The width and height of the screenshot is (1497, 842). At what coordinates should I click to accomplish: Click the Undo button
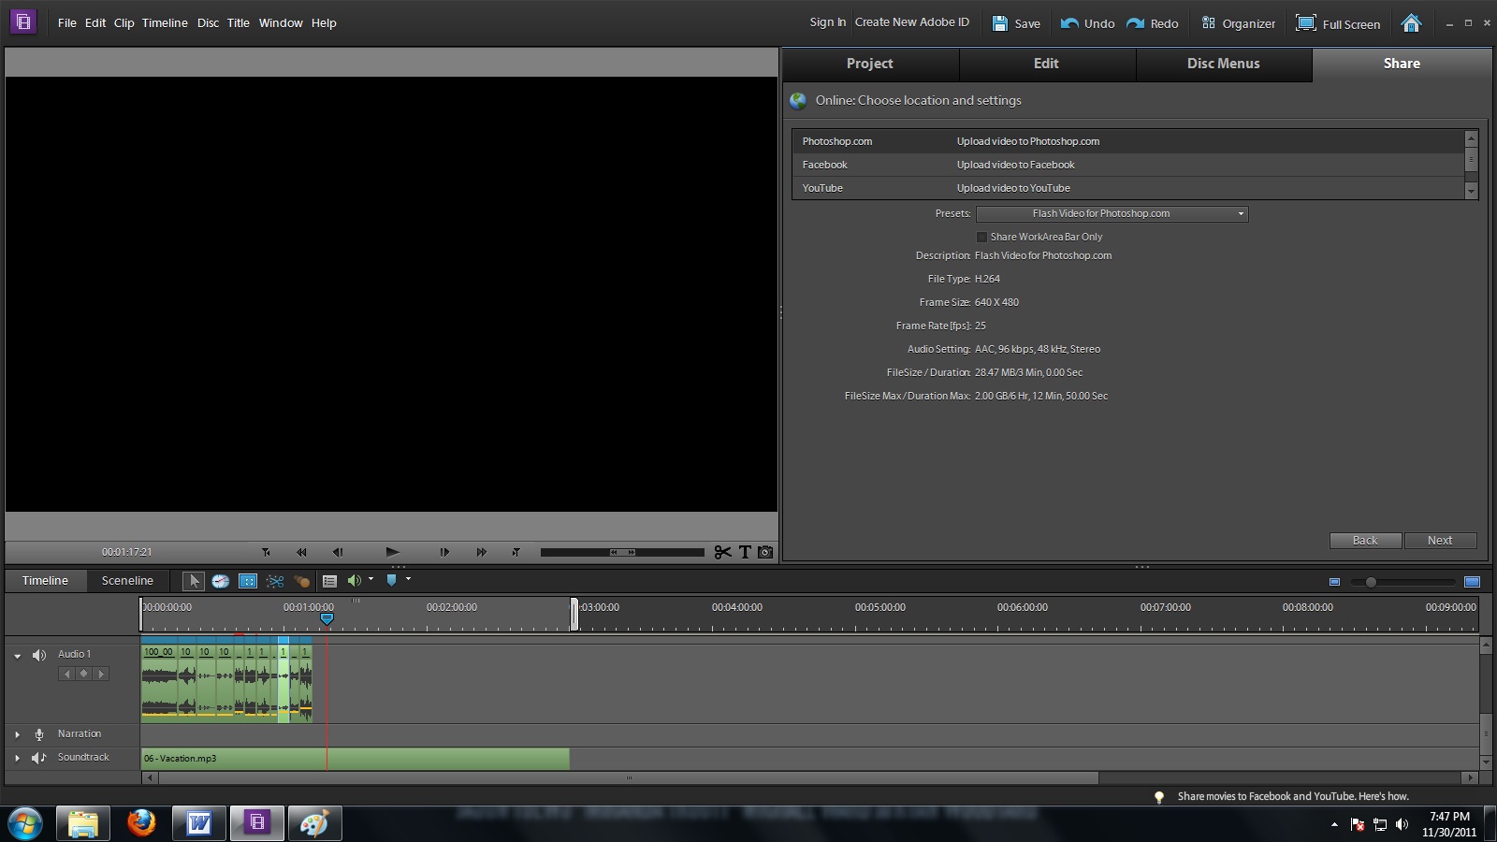click(x=1087, y=23)
